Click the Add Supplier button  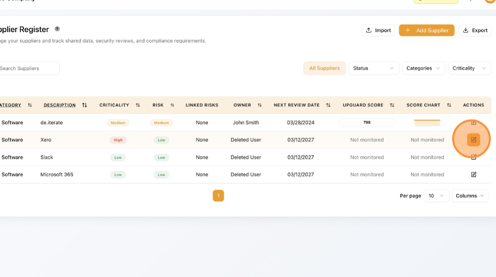[x=427, y=30]
